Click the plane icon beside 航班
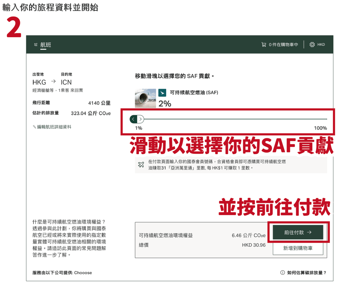 [x=36, y=45]
